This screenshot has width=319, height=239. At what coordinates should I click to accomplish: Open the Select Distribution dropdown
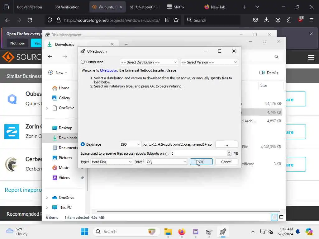pos(149,62)
